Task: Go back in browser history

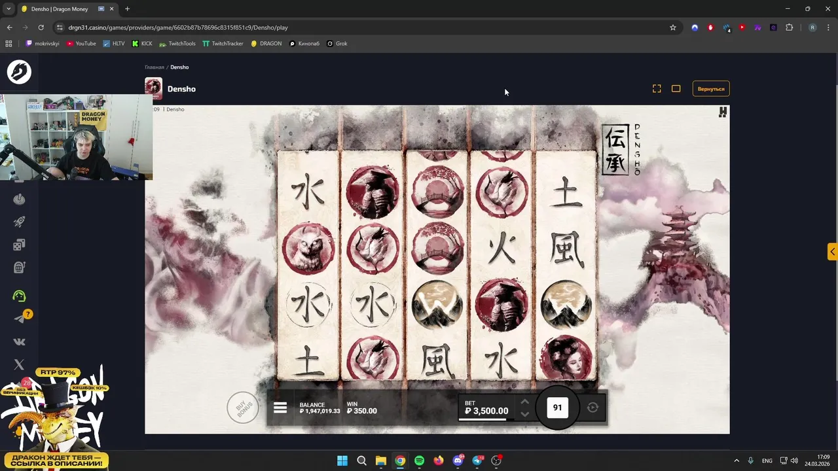Action: 9,27
